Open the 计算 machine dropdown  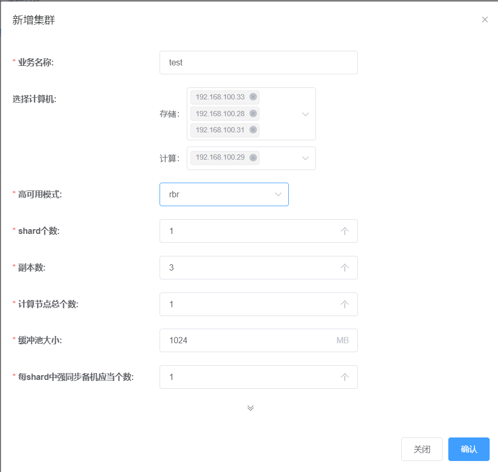click(x=305, y=158)
